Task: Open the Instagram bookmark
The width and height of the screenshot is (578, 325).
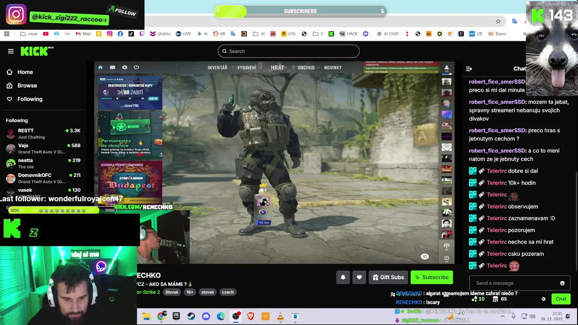Action: [110, 34]
